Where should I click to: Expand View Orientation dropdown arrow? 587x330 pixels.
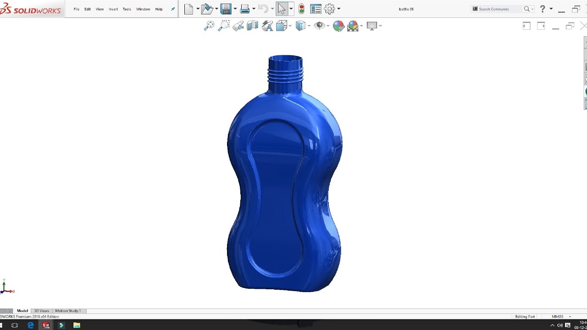tap(290, 26)
